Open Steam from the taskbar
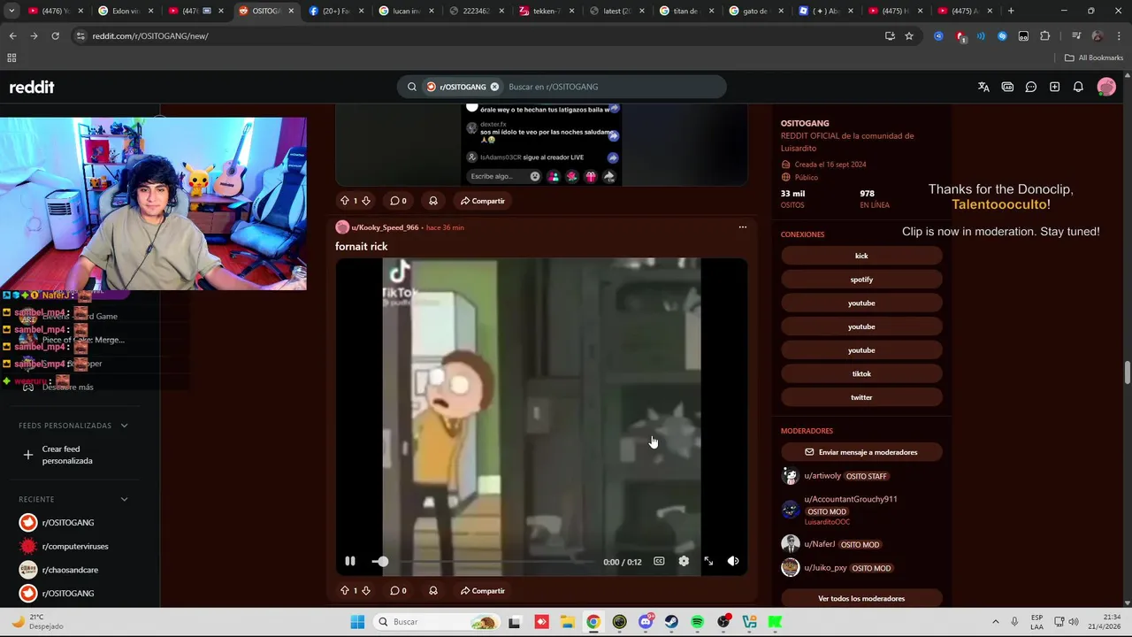 tap(672, 622)
